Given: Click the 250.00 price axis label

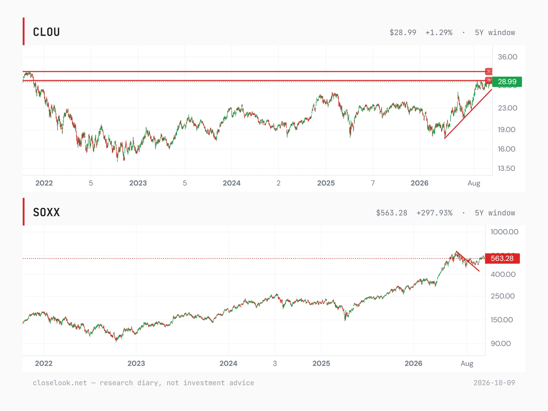Looking at the screenshot, I should [503, 296].
